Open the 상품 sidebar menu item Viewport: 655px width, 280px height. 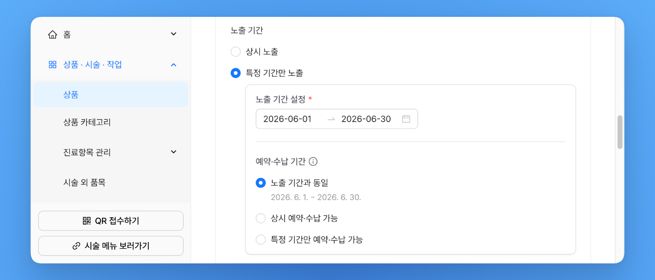pos(110,95)
